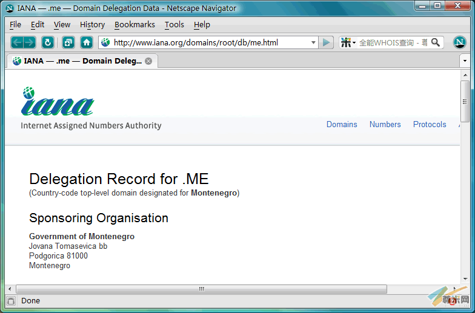Open the Bookmarks menu
475x313 pixels.
click(x=135, y=24)
